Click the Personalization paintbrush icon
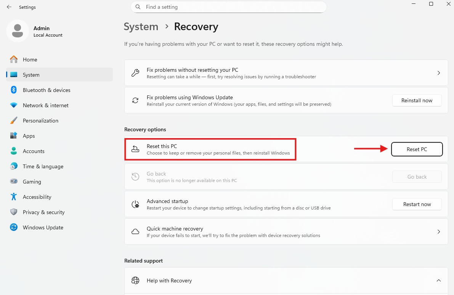The height and width of the screenshot is (295, 454). pos(14,121)
